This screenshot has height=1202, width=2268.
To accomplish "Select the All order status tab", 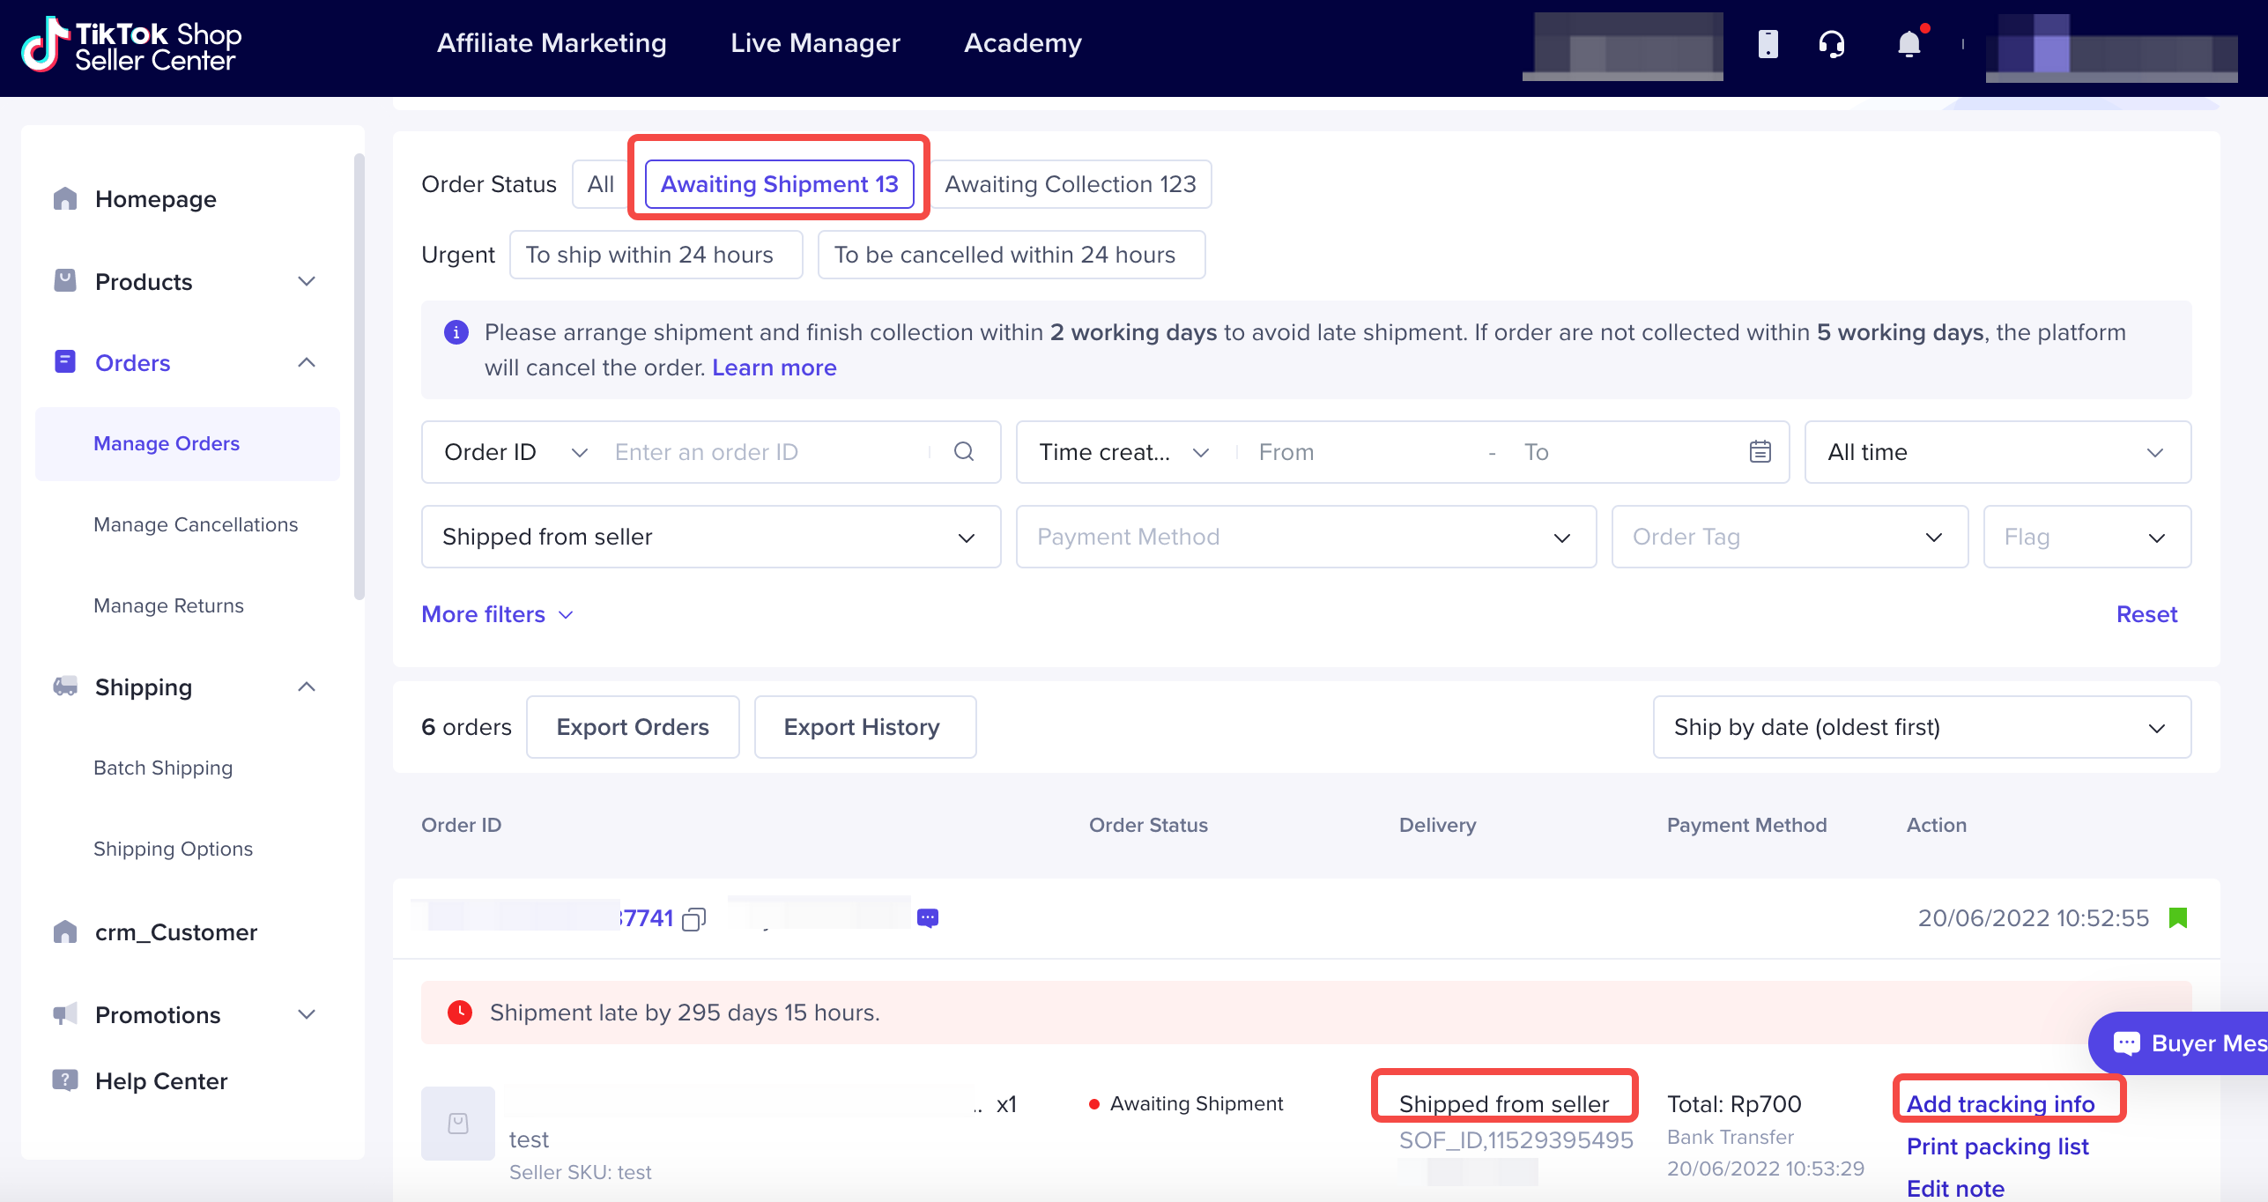I will [x=601, y=184].
